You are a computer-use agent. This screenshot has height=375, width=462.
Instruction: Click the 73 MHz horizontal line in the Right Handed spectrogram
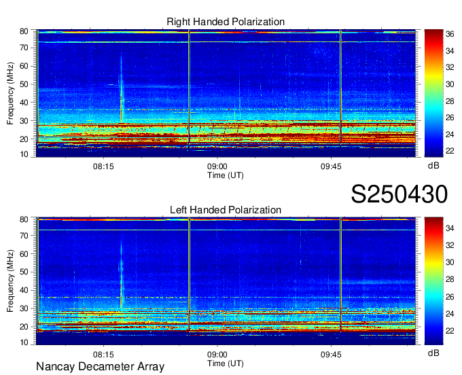point(226,42)
